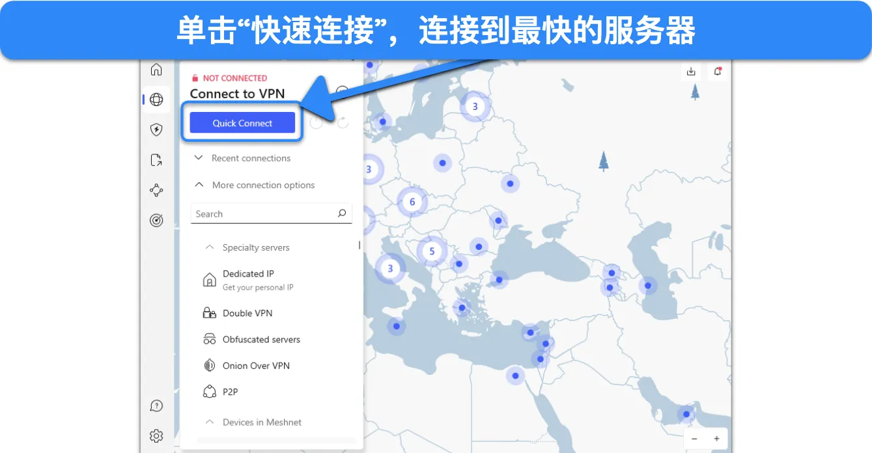This screenshot has height=453, width=872.
Task: Click the refresh icon beside Quick Connect
Action: (x=343, y=122)
